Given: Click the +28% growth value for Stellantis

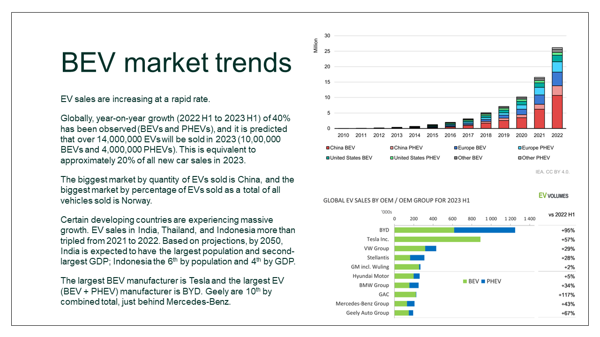Looking at the screenshot, I should pyautogui.click(x=568, y=258).
